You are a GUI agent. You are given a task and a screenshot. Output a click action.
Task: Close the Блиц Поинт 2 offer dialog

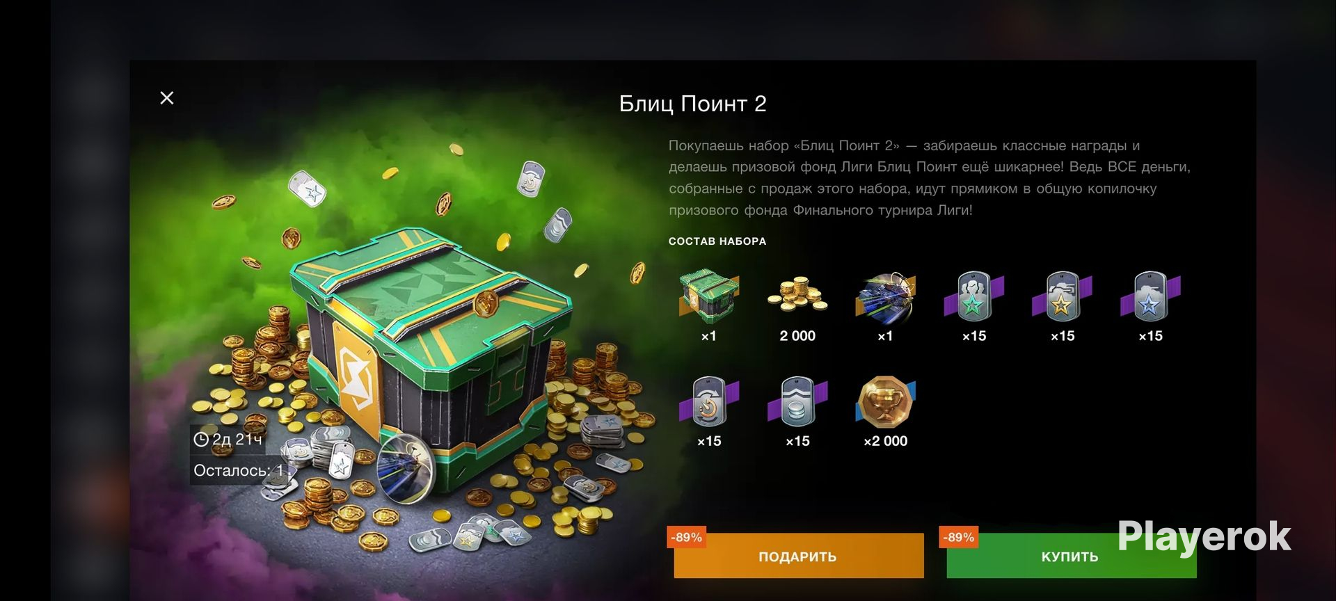(167, 98)
